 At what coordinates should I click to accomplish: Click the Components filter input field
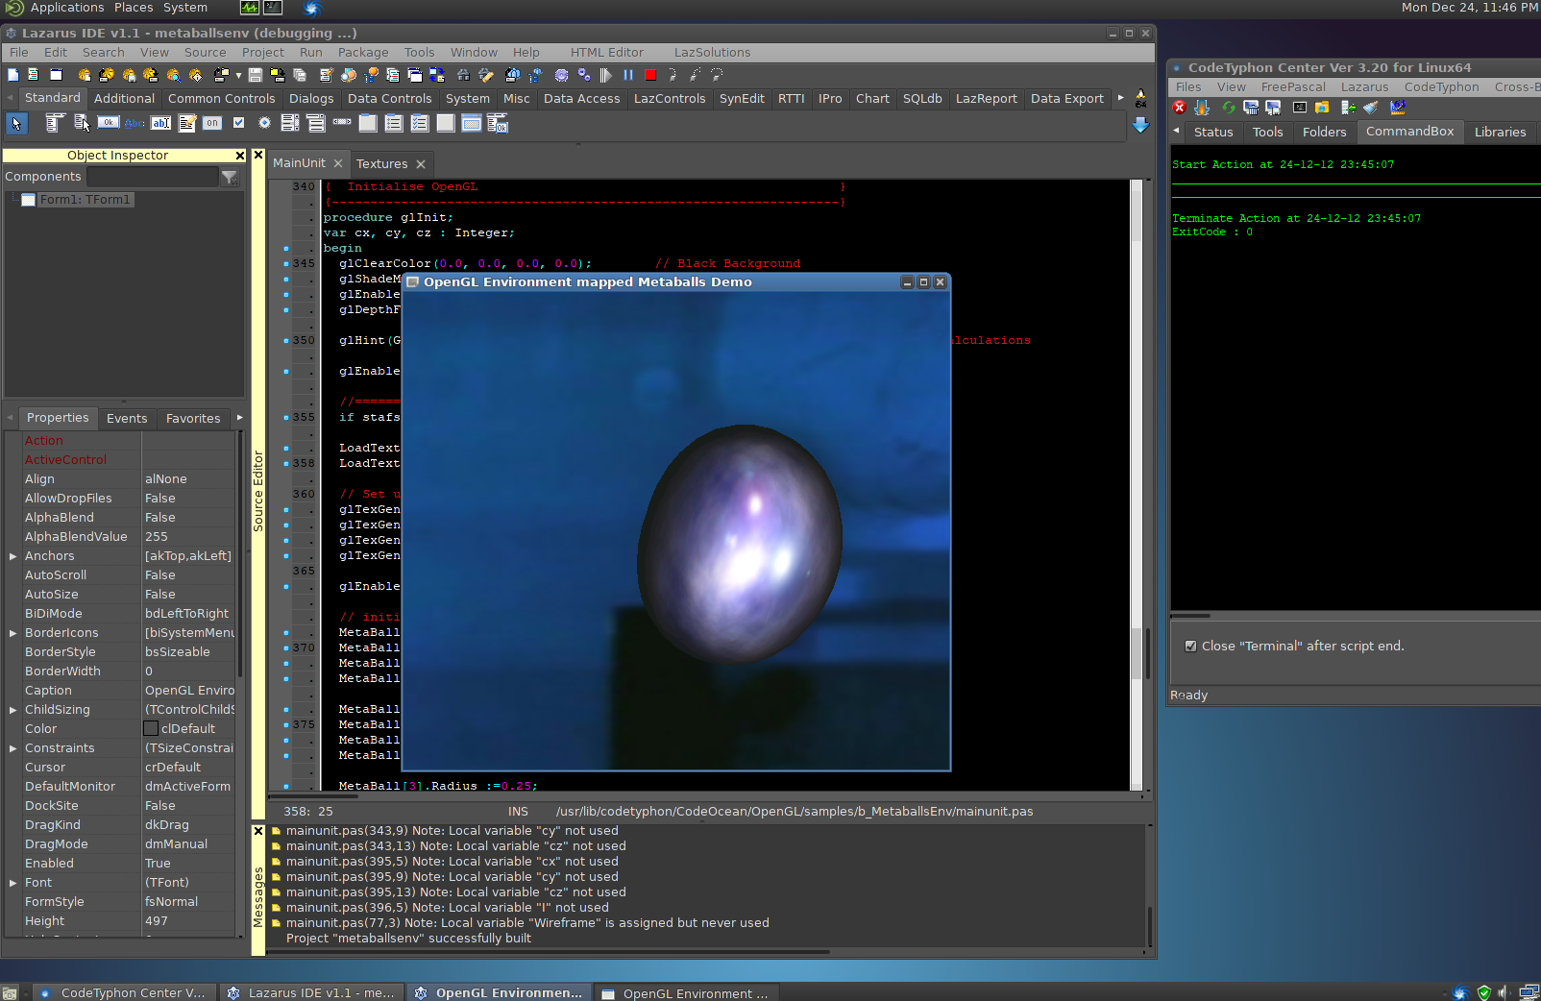pyautogui.click(x=153, y=177)
